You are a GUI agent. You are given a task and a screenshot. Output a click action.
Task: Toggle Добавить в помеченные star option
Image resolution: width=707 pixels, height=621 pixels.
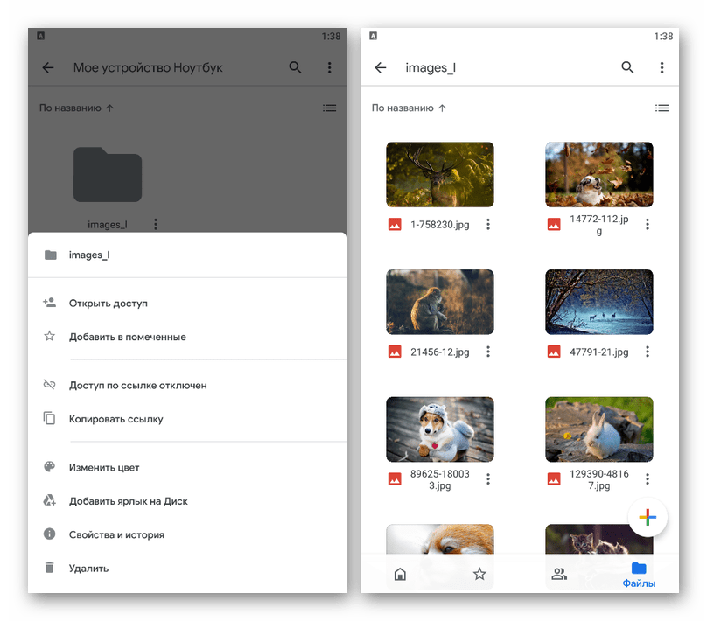pyautogui.click(x=127, y=337)
